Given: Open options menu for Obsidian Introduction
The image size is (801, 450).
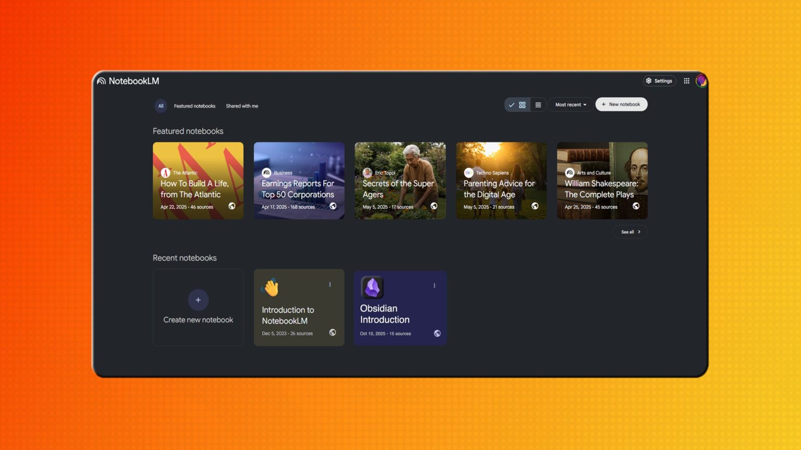Looking at the screenshot, I should click(x=434, y=285).
